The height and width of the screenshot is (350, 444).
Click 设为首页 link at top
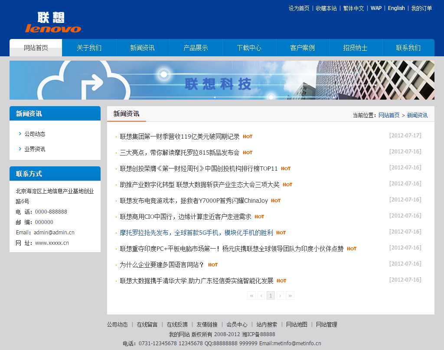299,8
